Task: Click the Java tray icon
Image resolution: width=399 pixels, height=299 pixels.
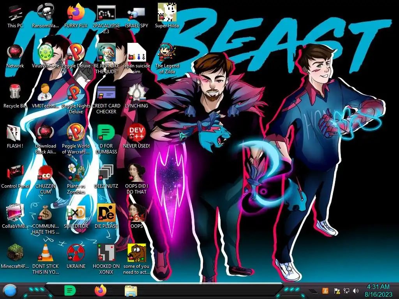Action: coord(325,290)
